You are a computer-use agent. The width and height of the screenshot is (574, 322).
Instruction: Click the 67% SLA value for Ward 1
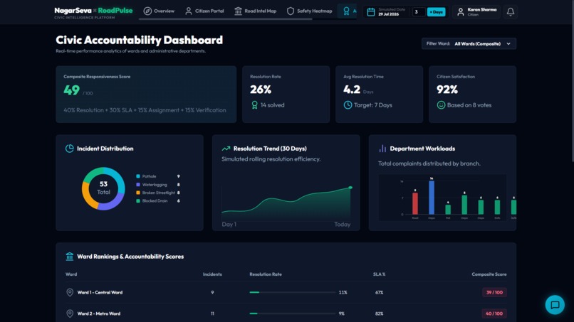pyautogui.click(x=380, y=292)
